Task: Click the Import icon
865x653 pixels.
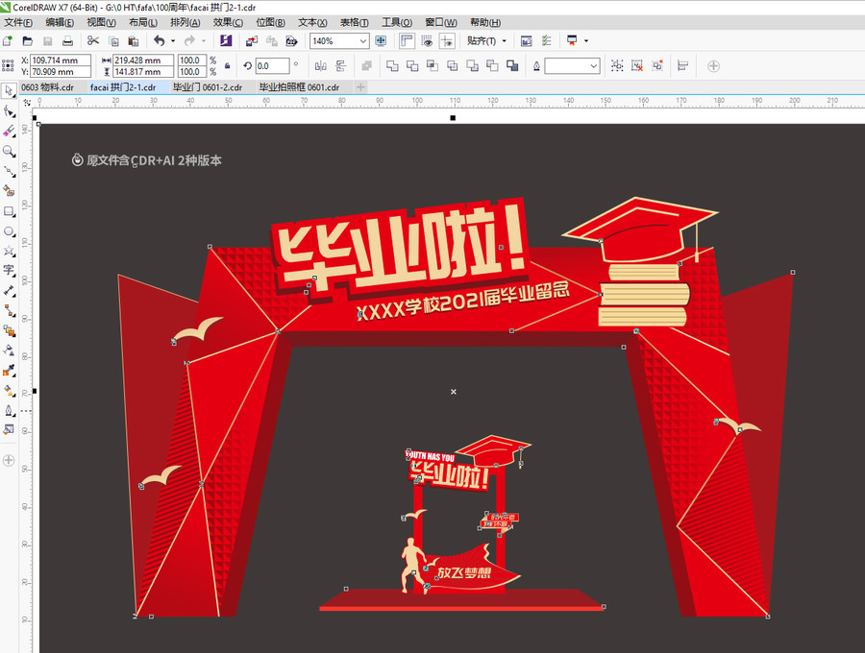Action: (x=252, y=40)
